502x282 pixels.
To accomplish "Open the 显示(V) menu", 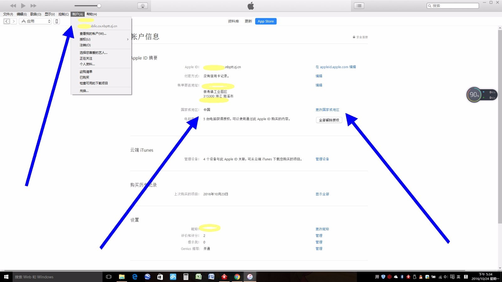I will point(50,14).
